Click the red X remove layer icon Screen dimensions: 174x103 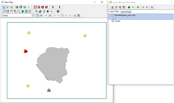(152, 7)
